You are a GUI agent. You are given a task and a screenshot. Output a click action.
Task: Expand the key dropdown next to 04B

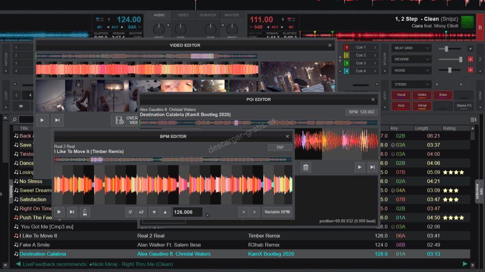point(251,26)
